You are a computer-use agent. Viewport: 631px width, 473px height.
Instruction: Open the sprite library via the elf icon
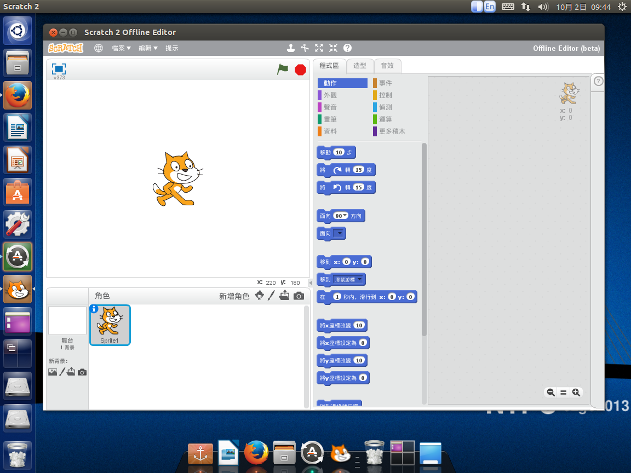[x=259, y=295]
